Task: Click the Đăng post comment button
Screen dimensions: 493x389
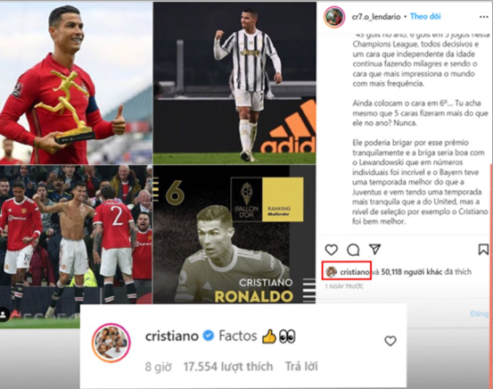Action: click(x=480, y=313)
